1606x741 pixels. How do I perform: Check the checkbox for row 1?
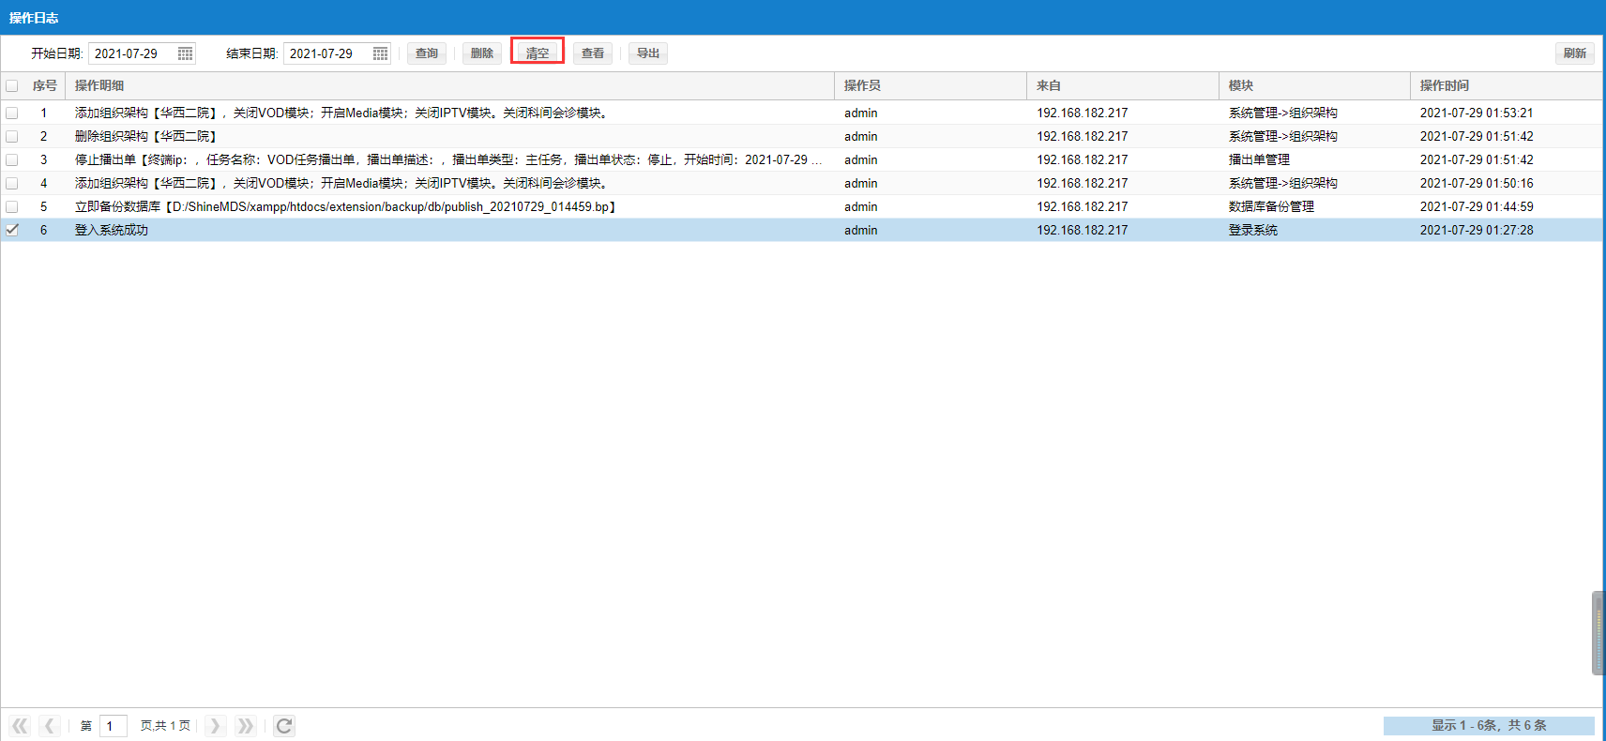(12, 113)
